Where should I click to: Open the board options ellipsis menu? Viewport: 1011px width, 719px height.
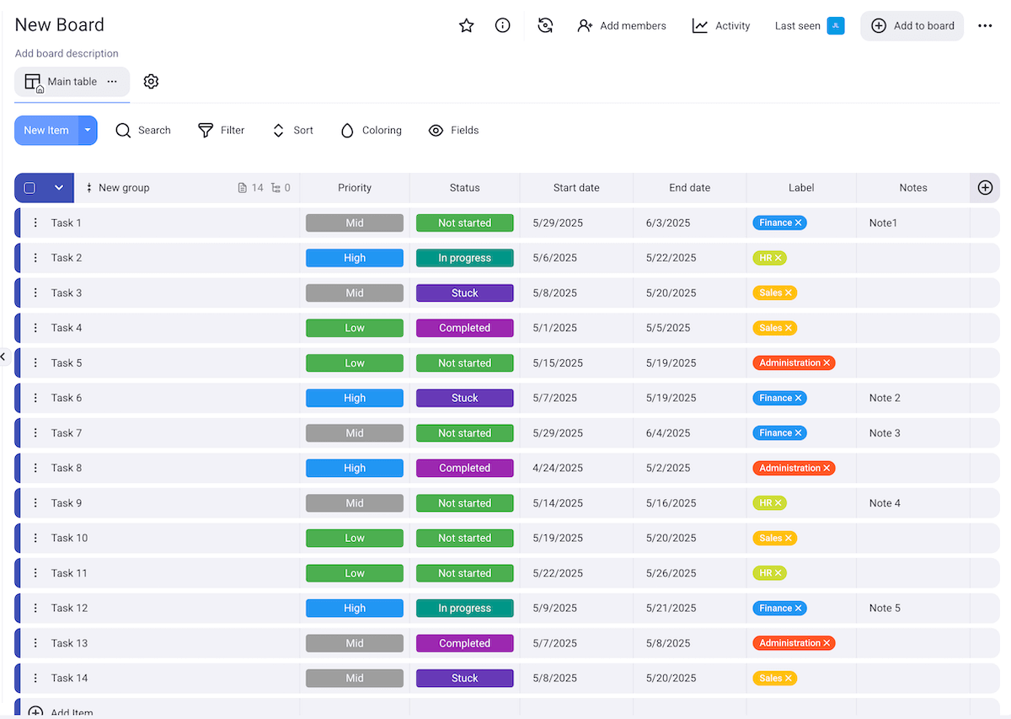click(x=985, y=25)
